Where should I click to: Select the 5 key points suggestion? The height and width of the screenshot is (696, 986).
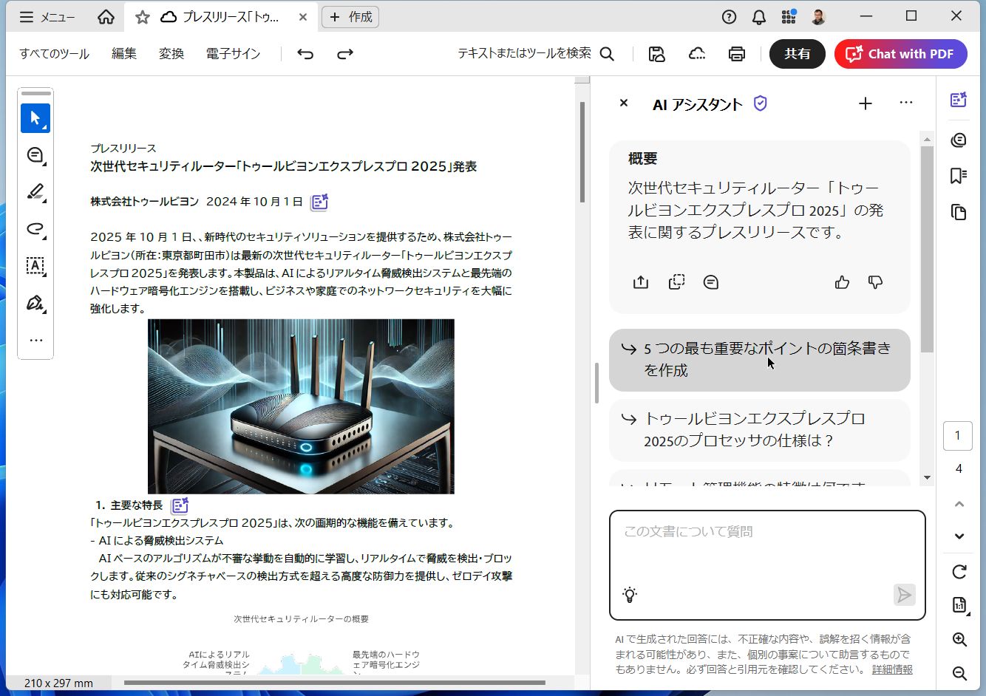point(759,359)
